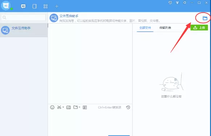Send a contact card icon

(85, 107)
